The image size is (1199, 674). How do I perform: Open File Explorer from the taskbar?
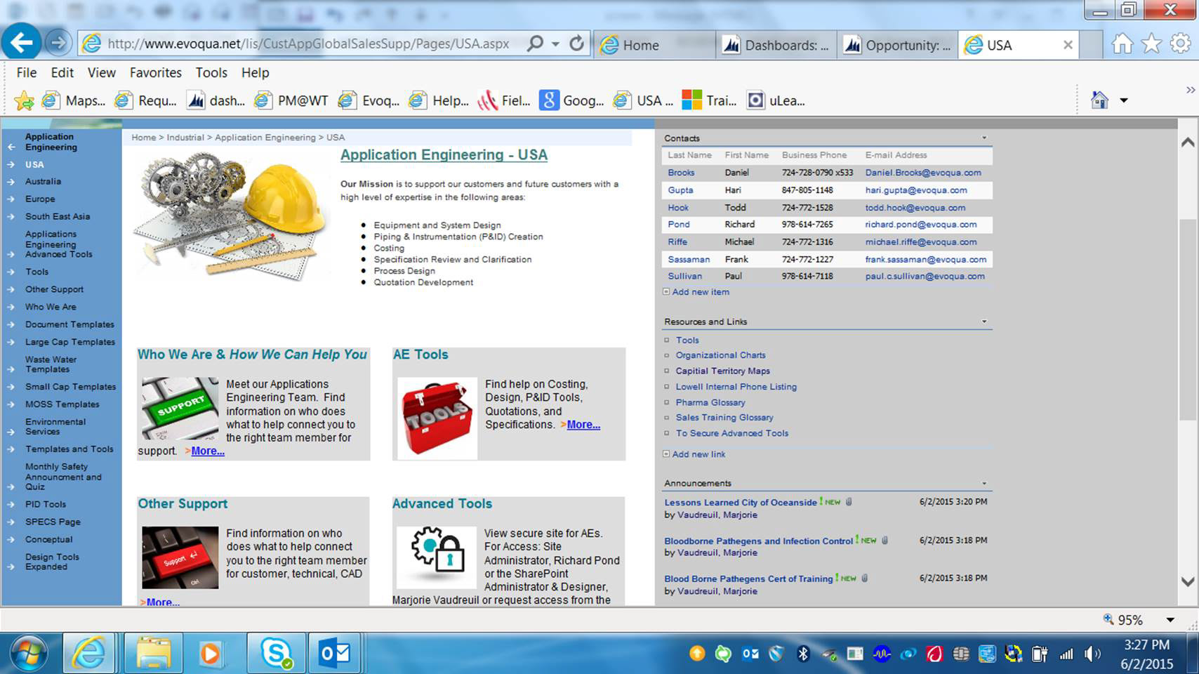[x=154, y=654]
